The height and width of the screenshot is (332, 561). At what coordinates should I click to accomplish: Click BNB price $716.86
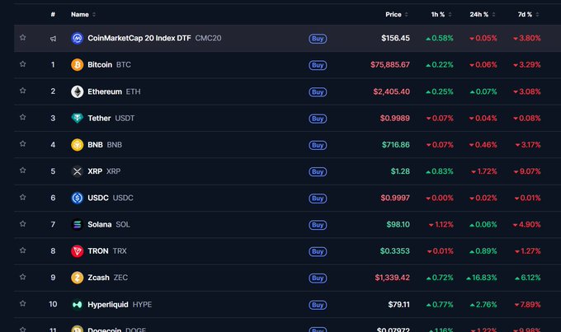396,145
